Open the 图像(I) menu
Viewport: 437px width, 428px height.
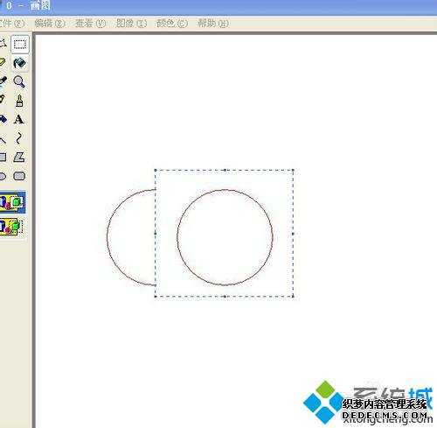coord(131,23)
